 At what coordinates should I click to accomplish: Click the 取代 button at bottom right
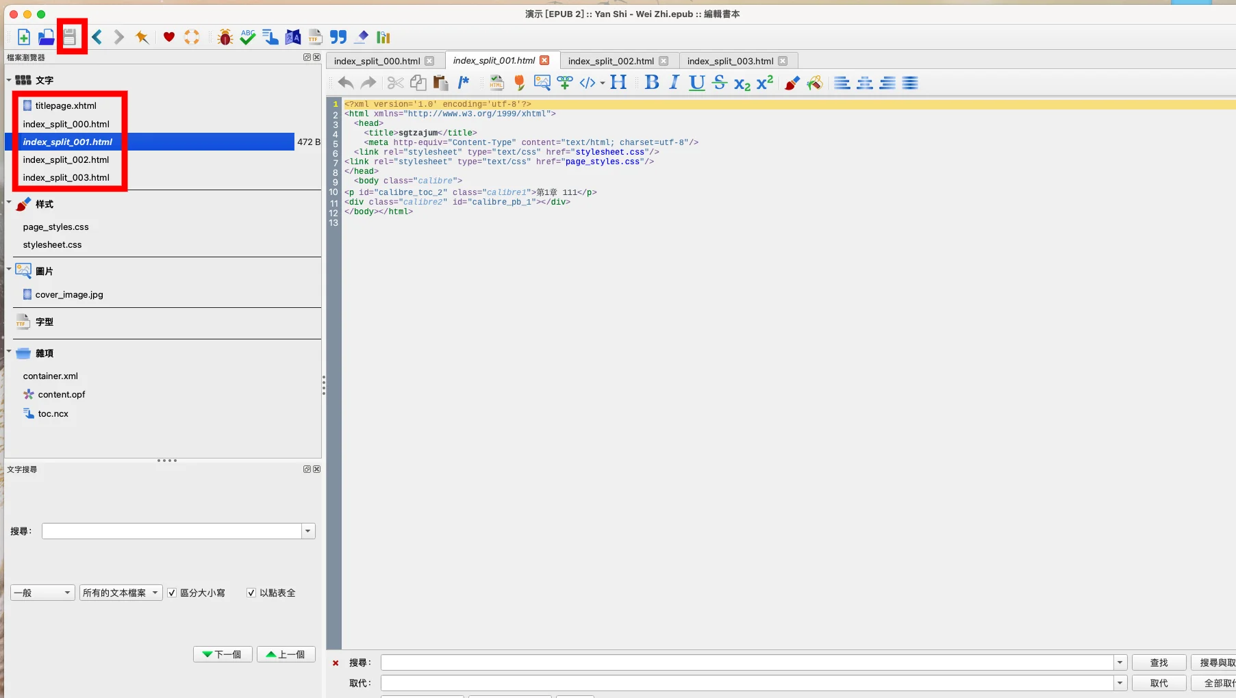pos(1159,683)
